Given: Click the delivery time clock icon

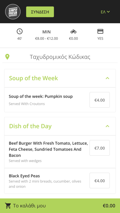Looking at the screenshot, I should coord(20,32).
